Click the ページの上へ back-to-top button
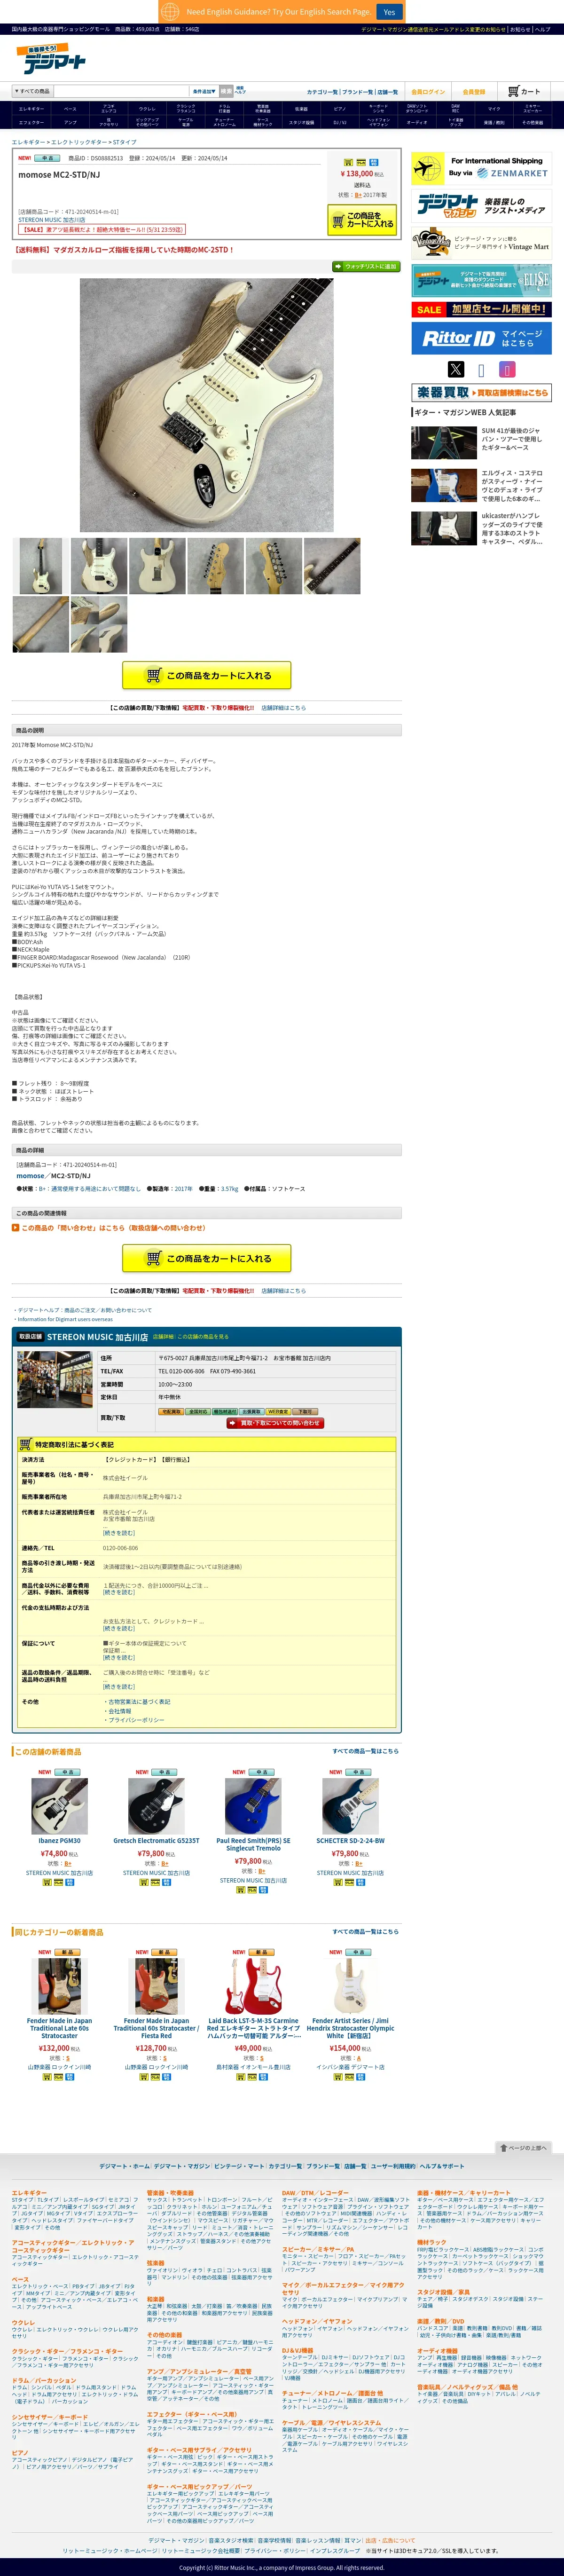This screenshot has height=2576, width=564. 524,2148
